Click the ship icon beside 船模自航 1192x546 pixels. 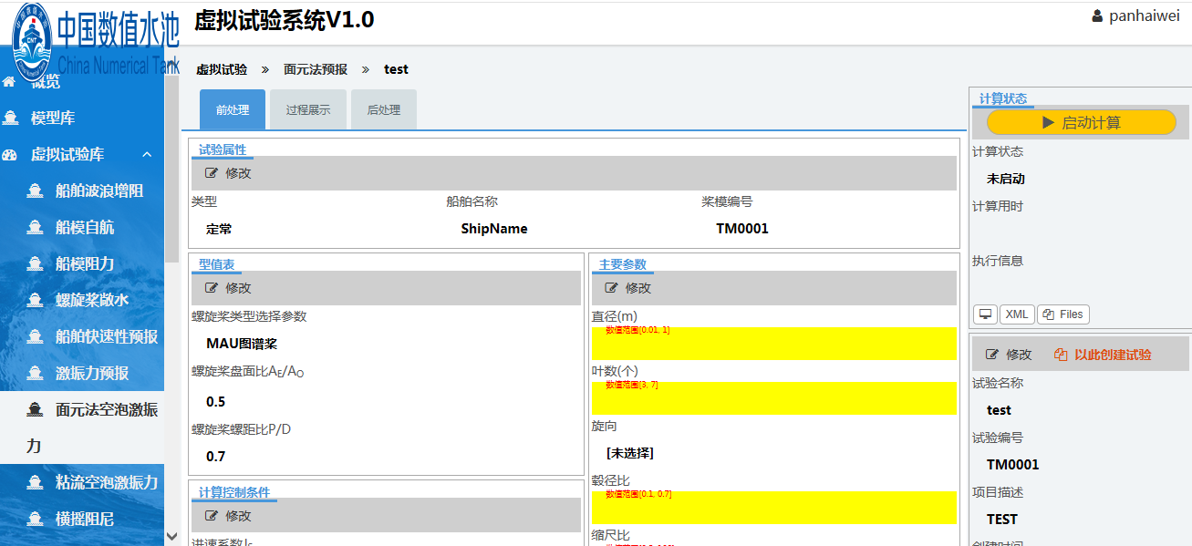click(36, 227)
